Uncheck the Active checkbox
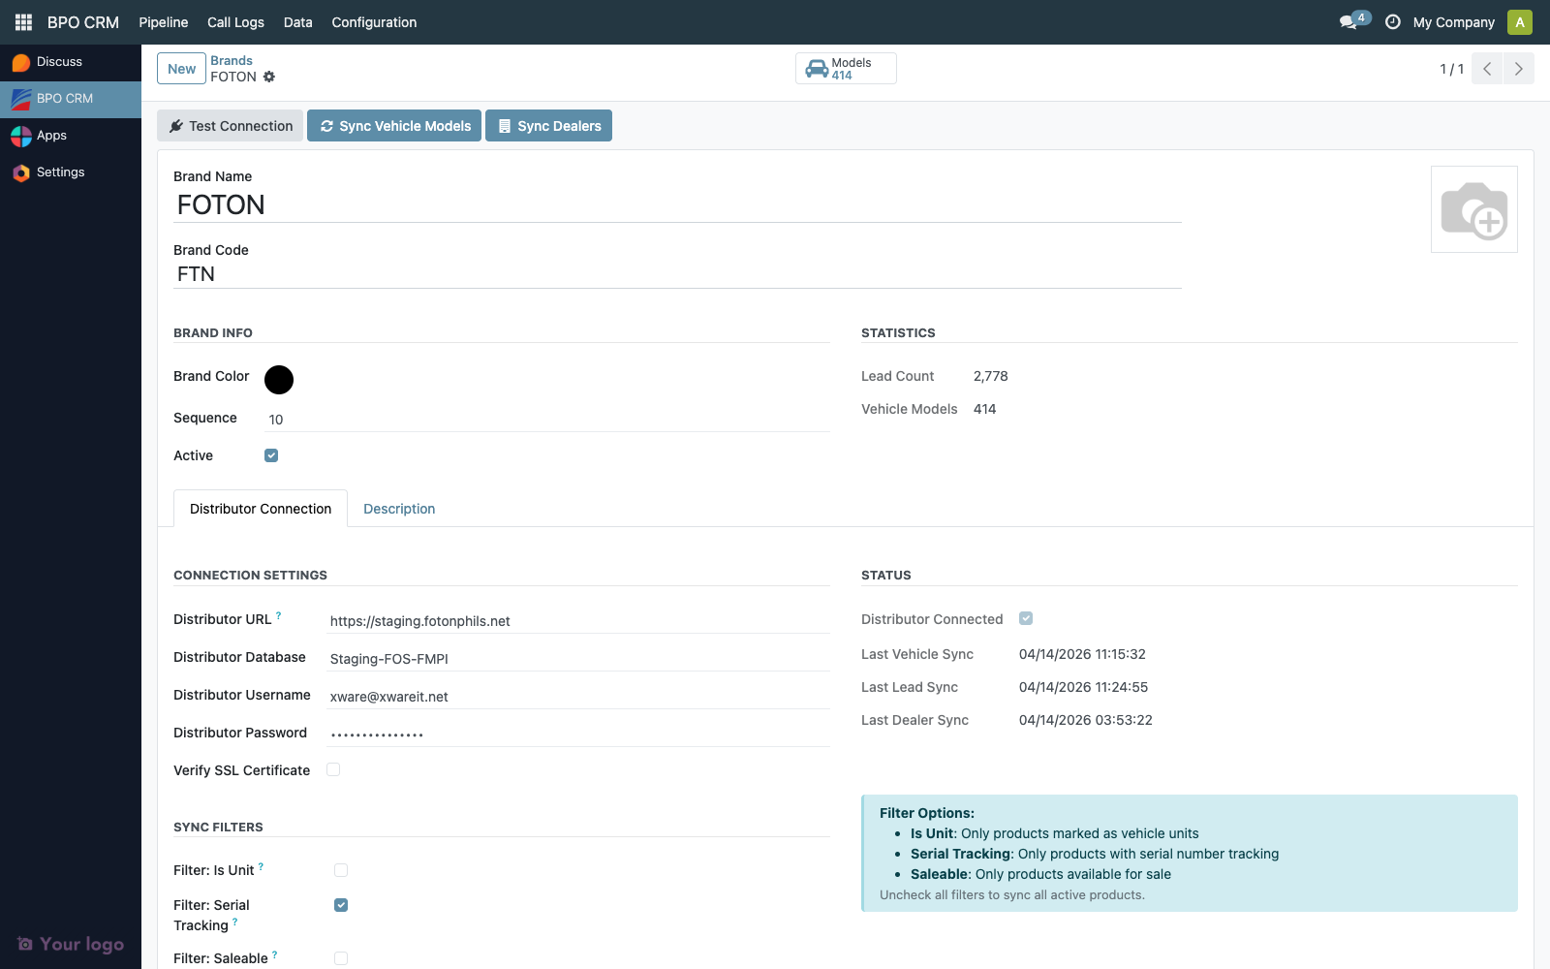 271,454
